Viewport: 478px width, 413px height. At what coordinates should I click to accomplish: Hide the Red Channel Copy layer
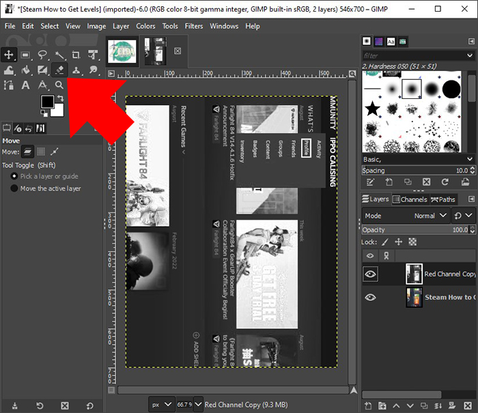tap(370, 274)
